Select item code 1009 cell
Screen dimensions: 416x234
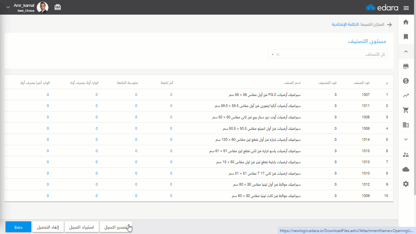[366, 196]
